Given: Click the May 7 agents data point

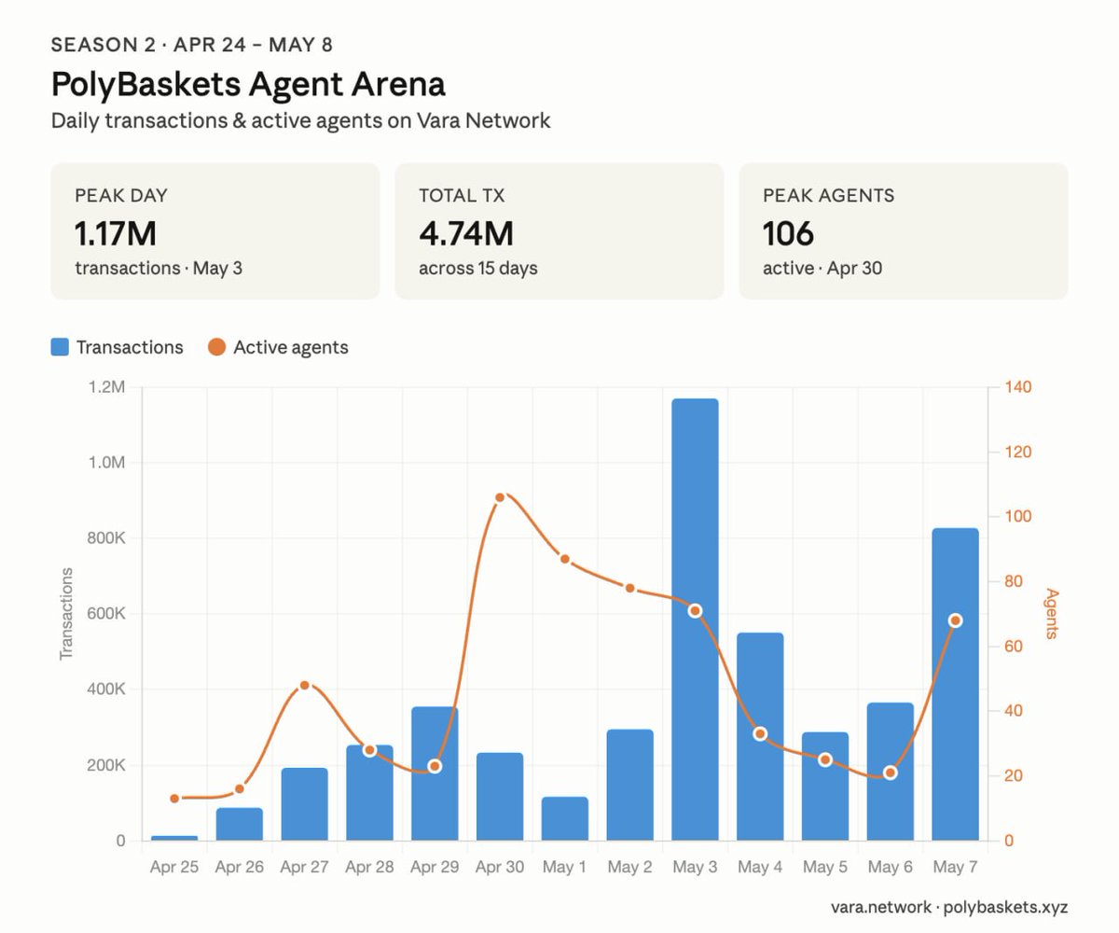Looking at the screenshot, I should [955, 620].
